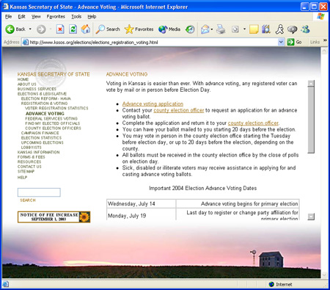Open the Tools menu

(x=76, y=17)
